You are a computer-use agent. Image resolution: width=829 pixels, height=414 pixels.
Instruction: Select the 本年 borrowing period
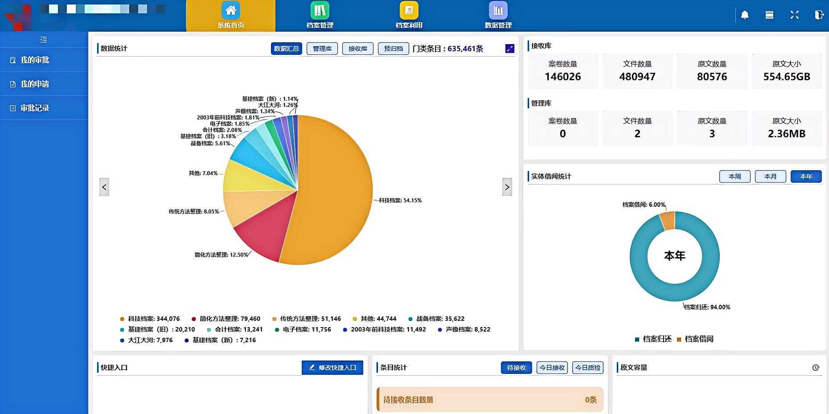click(x=806, y=176)
